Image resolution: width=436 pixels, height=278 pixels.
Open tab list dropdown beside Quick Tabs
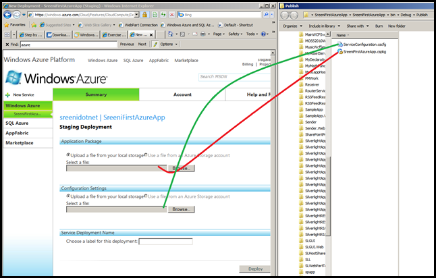14,35
